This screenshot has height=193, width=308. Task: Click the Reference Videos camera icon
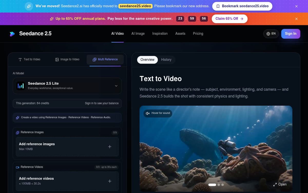coord(17,167)
